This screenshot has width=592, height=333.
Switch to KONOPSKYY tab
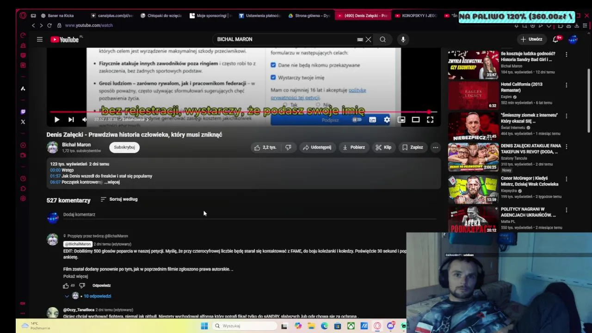tap(415, 16)
